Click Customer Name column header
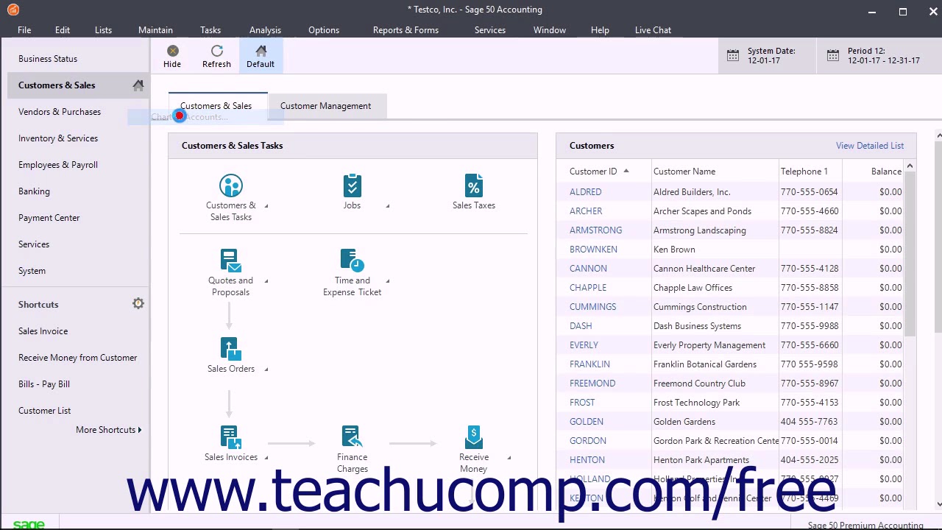The image size is (942, 530). (x=684, y=172)
